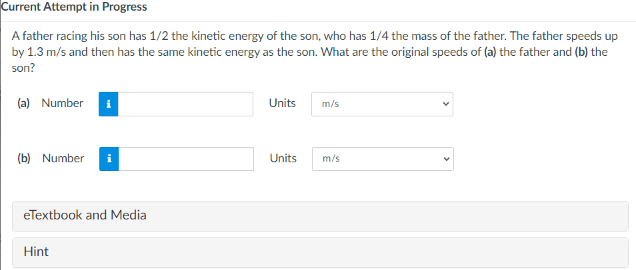Expand the eTextbook and Media section
636x270 pixels.
pos(320,215)
